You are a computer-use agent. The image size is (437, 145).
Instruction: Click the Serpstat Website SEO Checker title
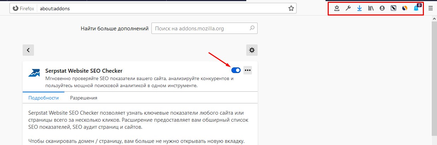84,71
